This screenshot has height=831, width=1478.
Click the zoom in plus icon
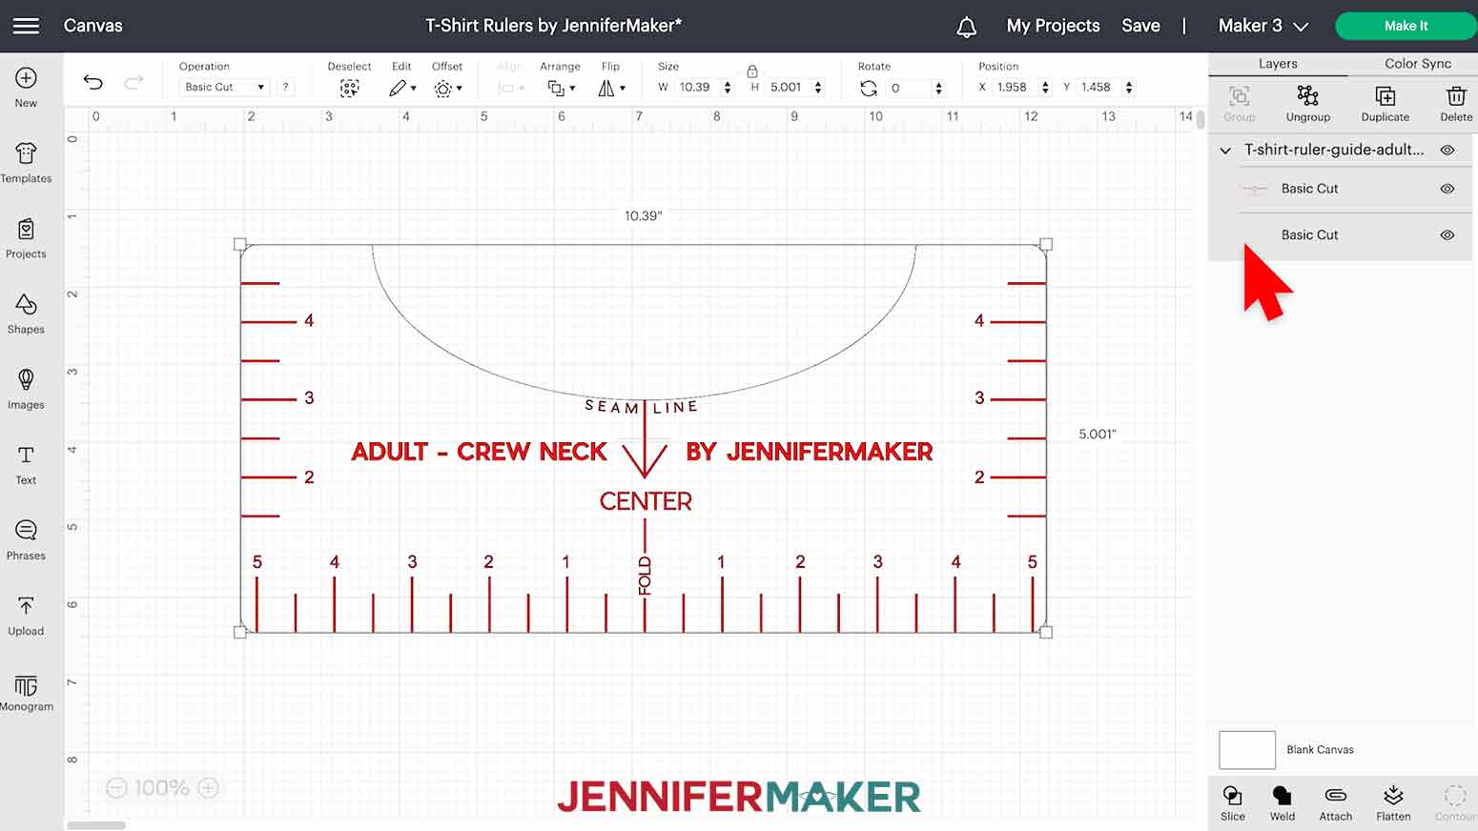pos(208,788)
